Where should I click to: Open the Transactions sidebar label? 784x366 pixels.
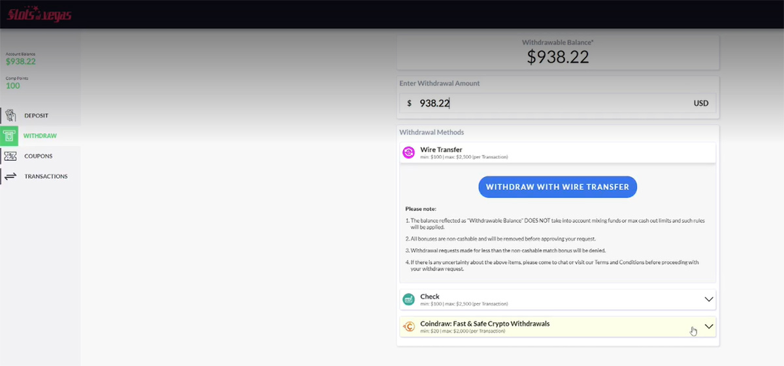[x=46, y=176]
